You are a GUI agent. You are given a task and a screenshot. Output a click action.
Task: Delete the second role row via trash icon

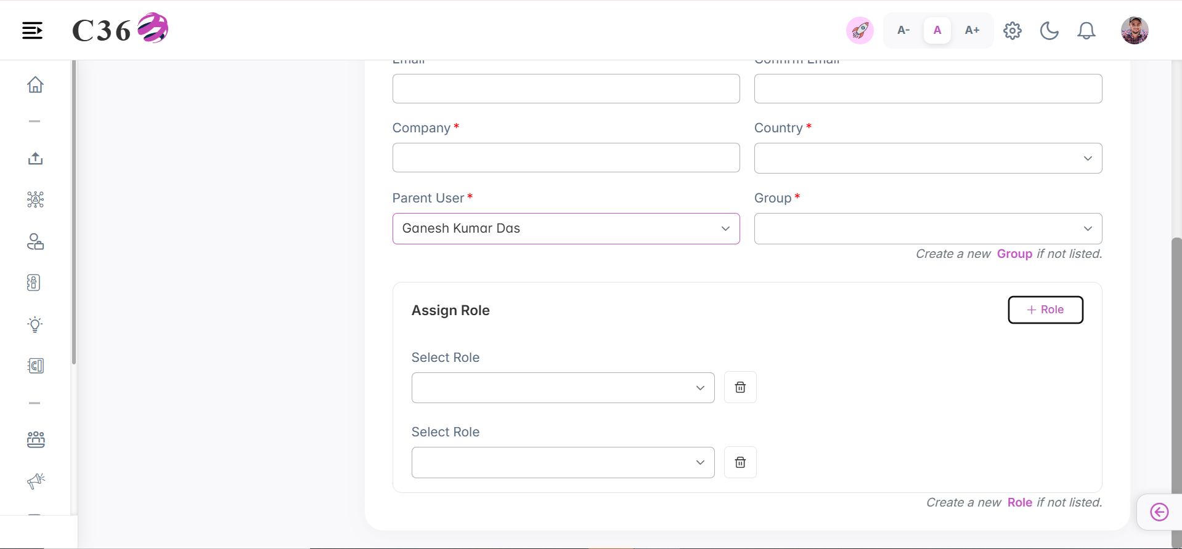click(740, 462)
